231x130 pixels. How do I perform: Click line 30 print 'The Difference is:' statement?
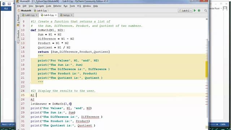[66, 117]
